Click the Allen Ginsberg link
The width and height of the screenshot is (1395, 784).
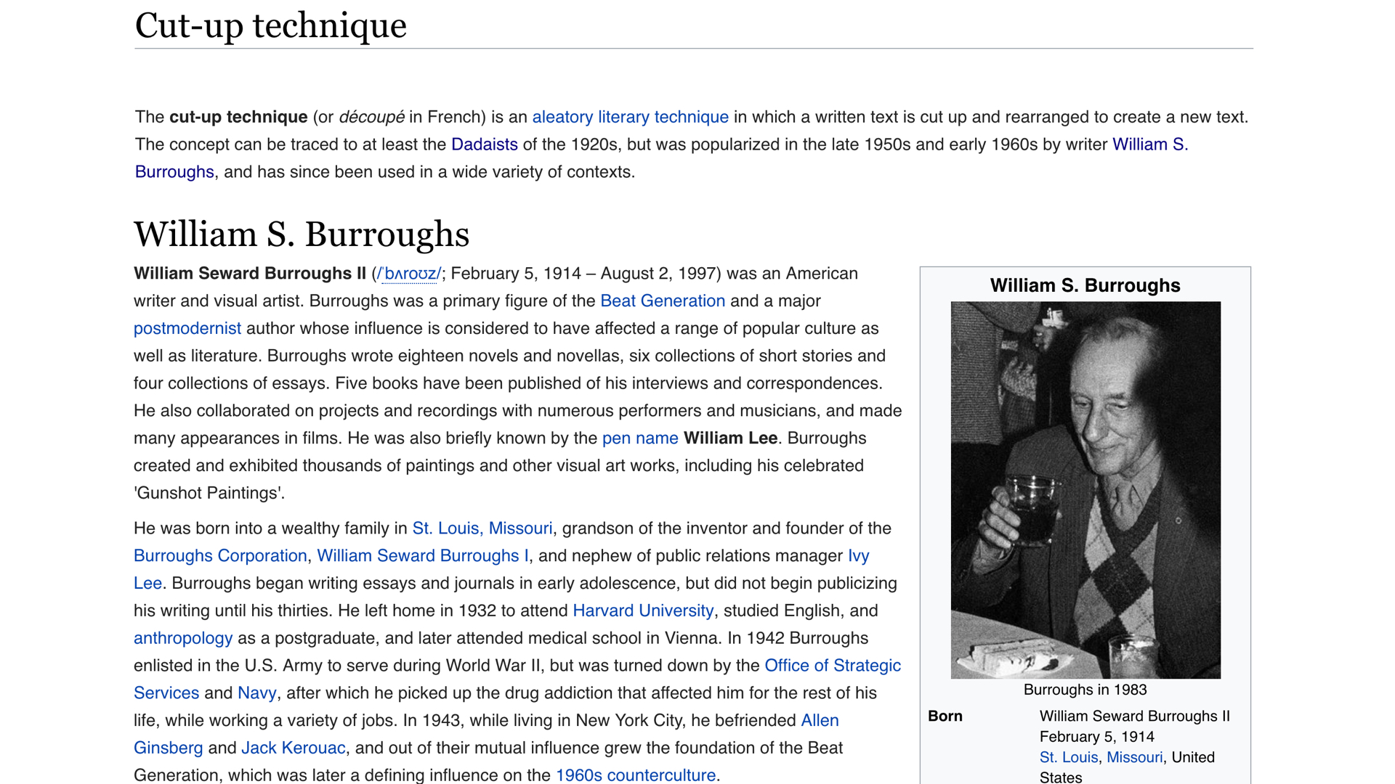pos(819,721)
